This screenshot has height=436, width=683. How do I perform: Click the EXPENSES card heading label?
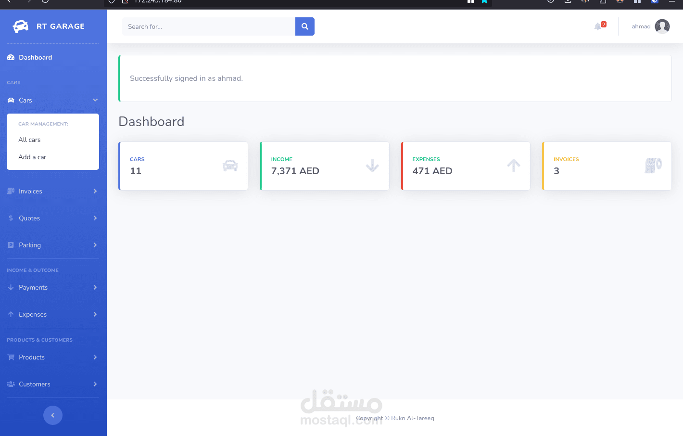[426, 159]
